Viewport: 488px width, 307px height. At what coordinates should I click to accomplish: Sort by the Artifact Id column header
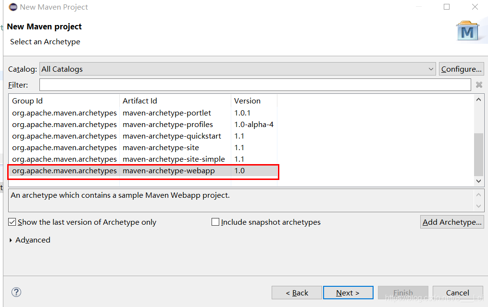point(175,101)
